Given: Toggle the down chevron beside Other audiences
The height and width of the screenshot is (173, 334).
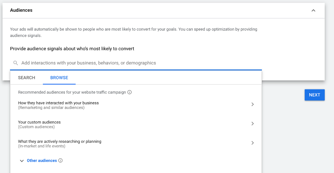Looking at the screenshot, I should (22, 161).
